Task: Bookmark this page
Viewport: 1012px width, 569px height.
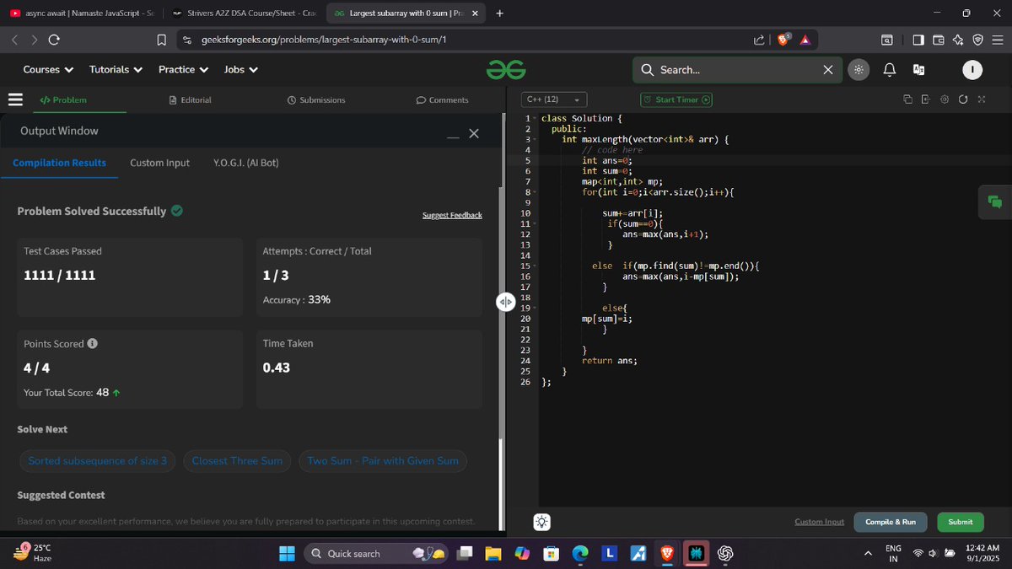Action: point(162,40)
